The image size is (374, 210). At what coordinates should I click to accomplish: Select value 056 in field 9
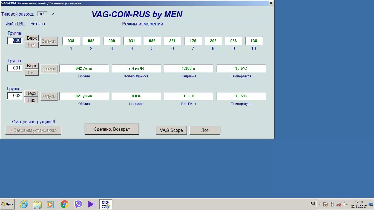234,41
